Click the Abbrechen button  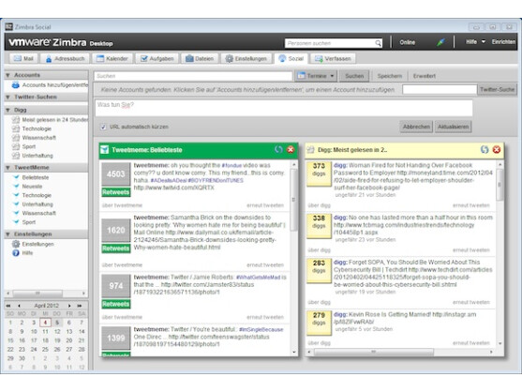pos(416,127)
